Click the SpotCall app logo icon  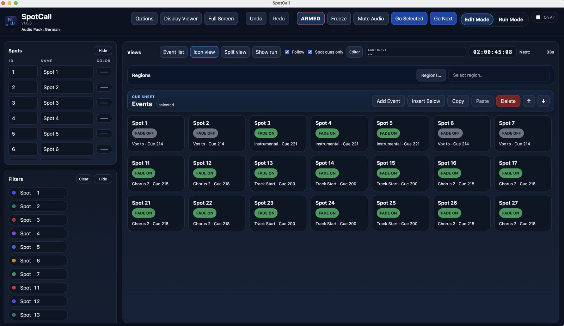(x=11, y=21)
